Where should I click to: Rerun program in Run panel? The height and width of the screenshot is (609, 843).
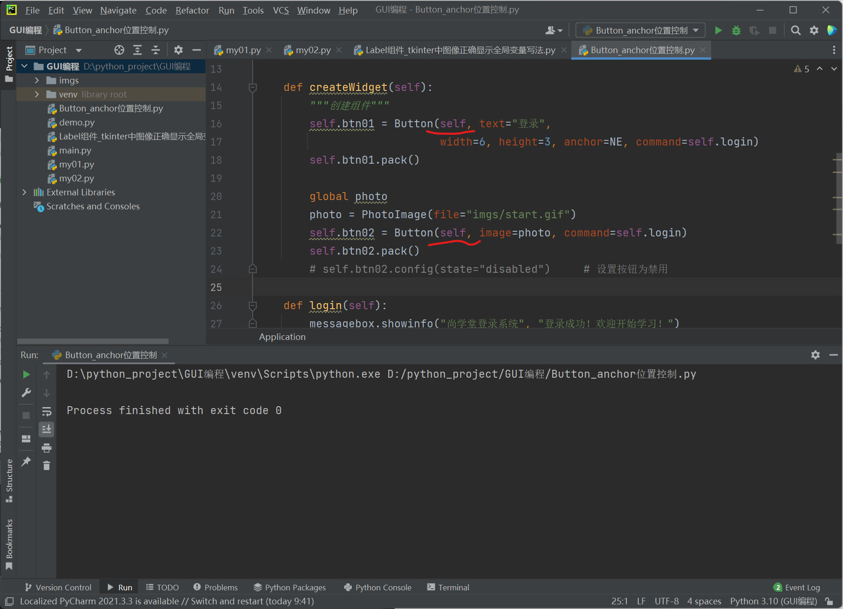tap(26, 374)
